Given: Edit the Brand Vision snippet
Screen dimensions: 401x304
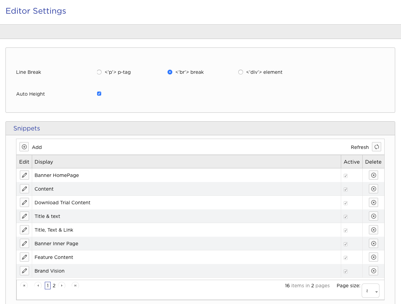Looking at the screenshot, I should coord(24,271).
